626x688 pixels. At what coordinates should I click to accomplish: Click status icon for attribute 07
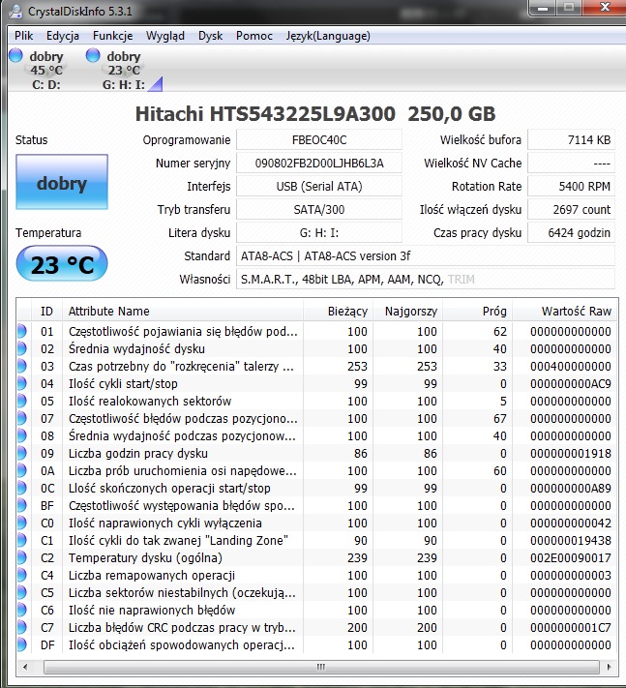click(x=22, y=418)
